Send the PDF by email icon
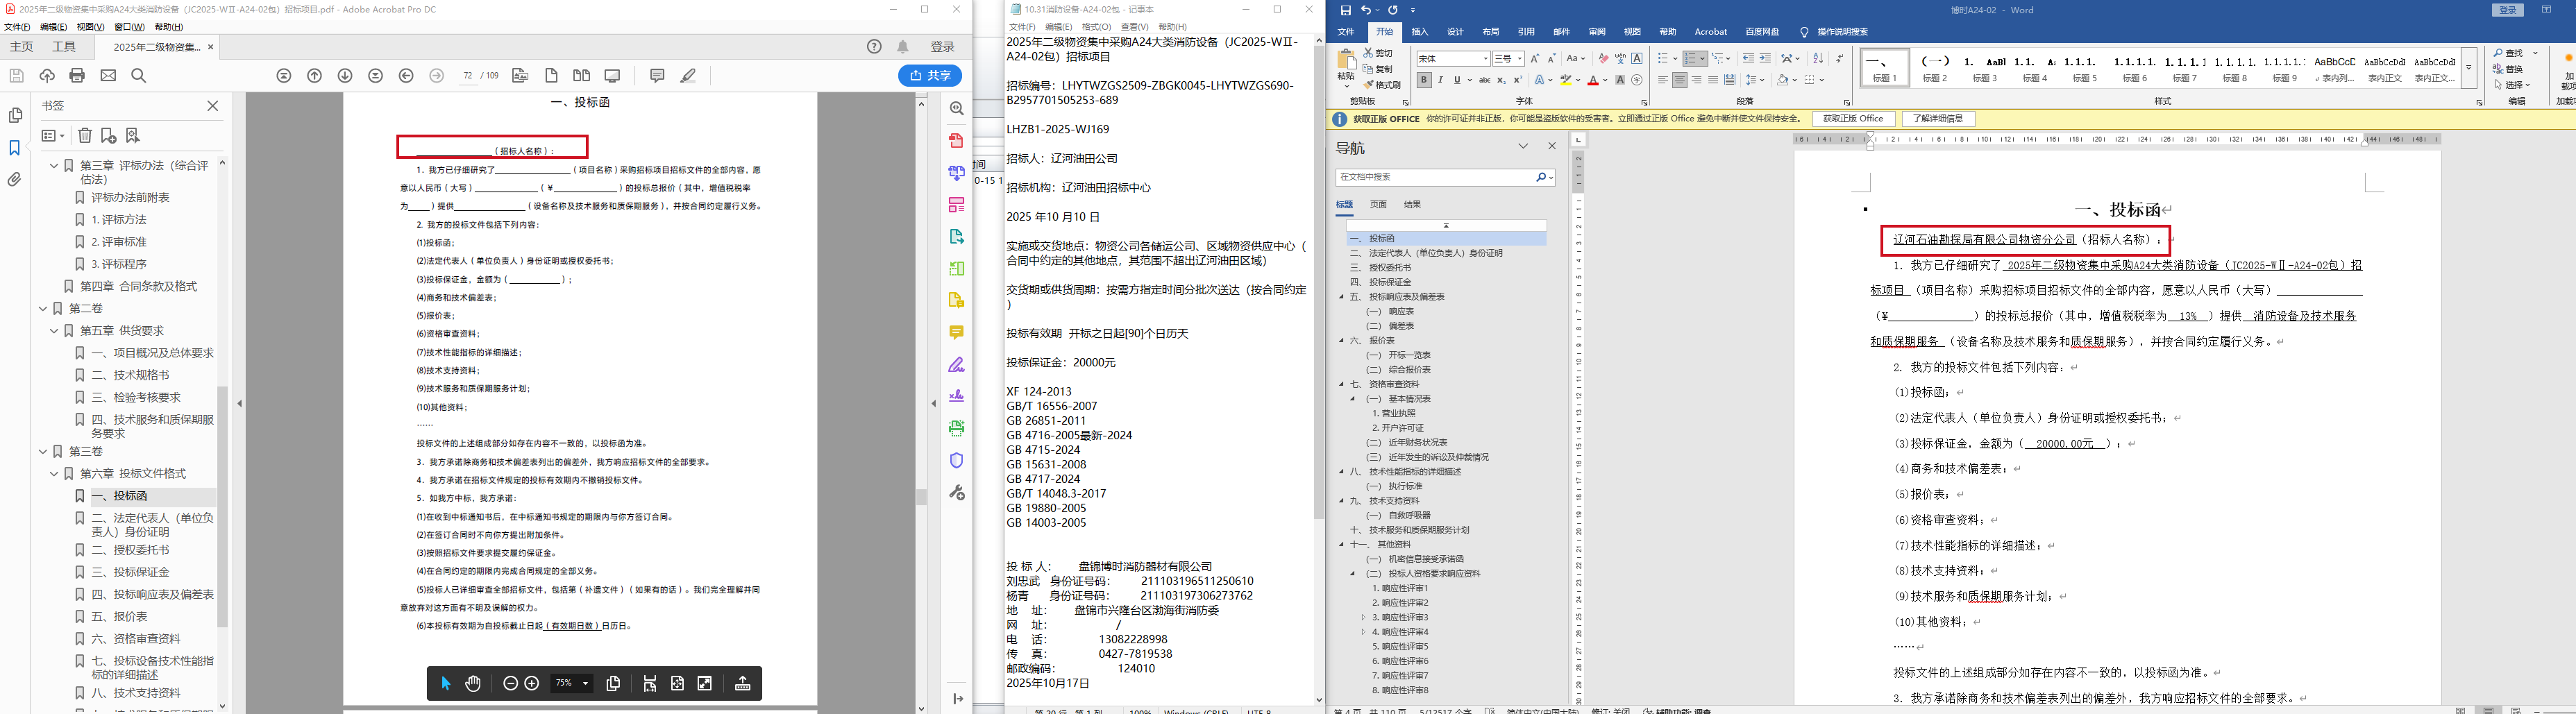This screenshot has width=2576, height=714. click(108, 76)
